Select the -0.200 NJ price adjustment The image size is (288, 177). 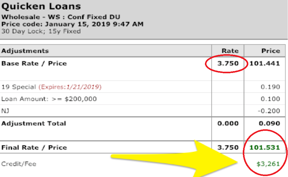[269, 111]
